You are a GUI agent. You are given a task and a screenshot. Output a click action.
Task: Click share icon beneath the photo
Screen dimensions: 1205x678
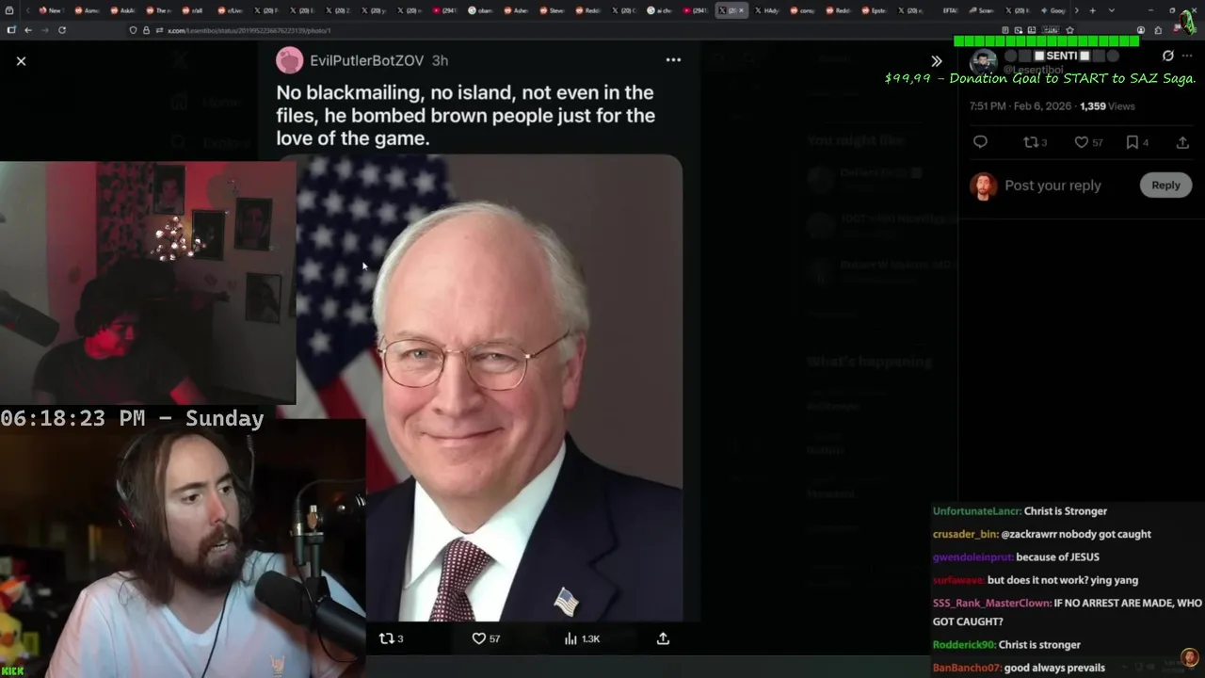[663, 638]
